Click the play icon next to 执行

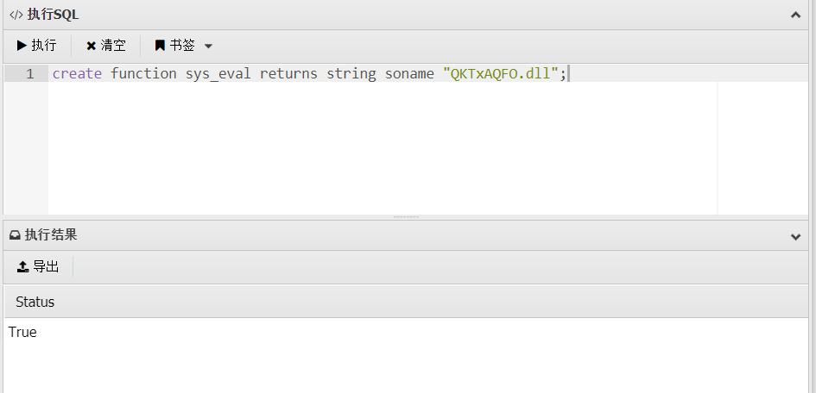(x=22, y=45)
